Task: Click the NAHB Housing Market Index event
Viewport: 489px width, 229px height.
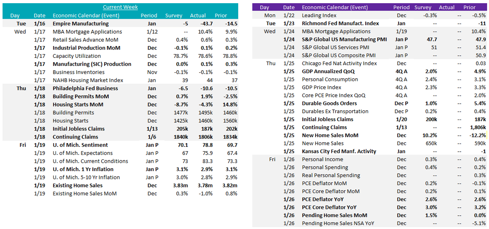Action: coord(88,80)
